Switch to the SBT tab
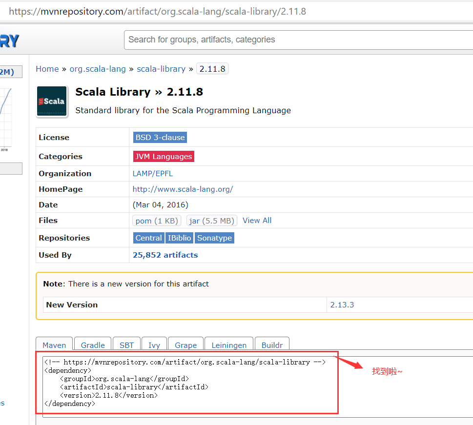The height and width of the screenshot is (425, 473). pyautogui.click(x=127, y=344)
